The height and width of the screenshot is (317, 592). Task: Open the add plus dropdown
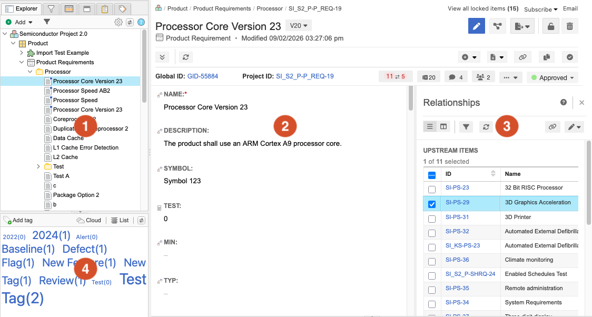pos(469,57)
